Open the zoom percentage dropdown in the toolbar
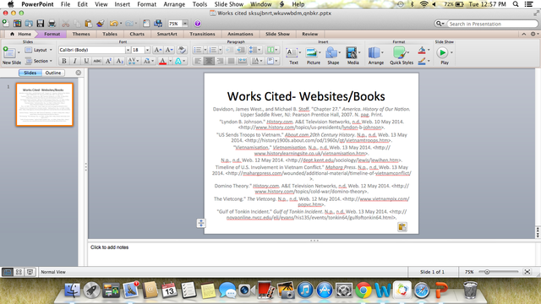Screen dimensions: 541x304 click(x=185, y=24)
